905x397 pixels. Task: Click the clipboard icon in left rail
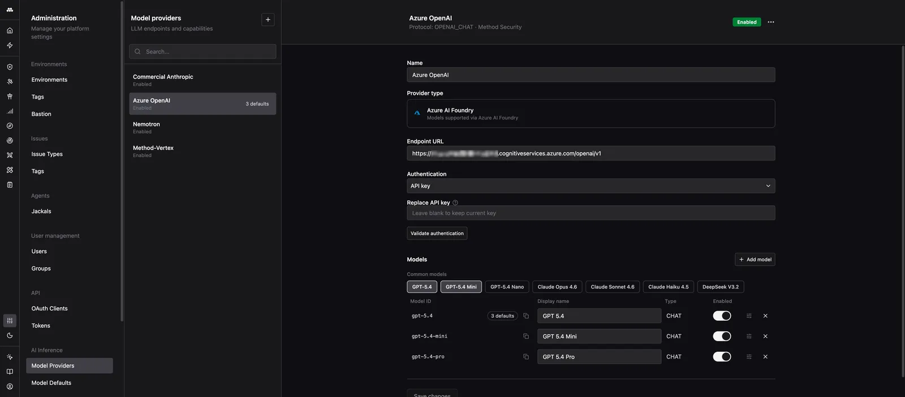[10, 185]
